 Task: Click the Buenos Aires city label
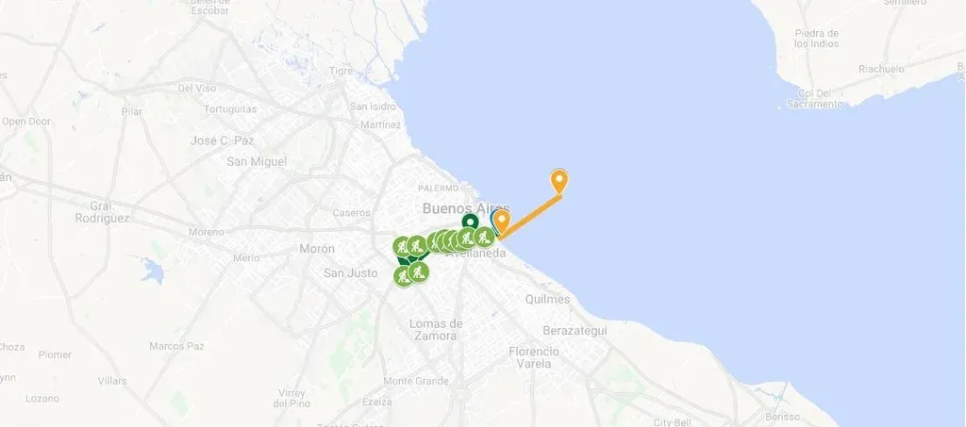466,208
